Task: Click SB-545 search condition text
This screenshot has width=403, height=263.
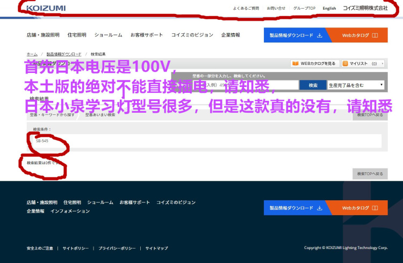Action: 42,141
